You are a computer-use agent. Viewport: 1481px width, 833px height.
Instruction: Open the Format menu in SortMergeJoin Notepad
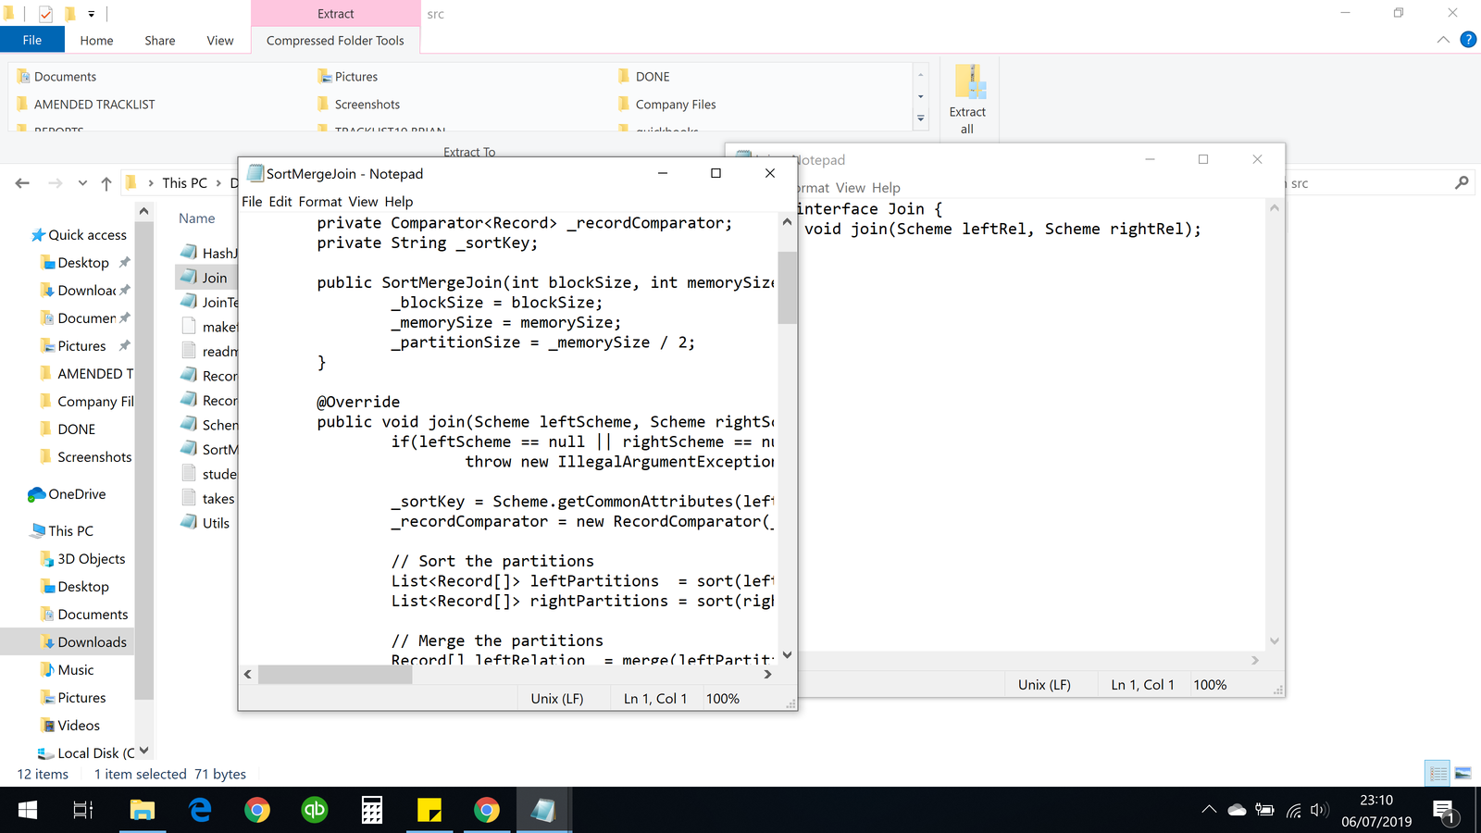320,202
